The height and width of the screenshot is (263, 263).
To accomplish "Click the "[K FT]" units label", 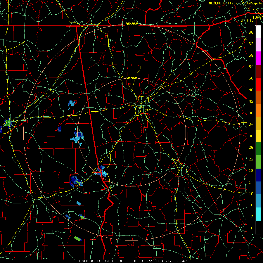I will (x=247, y=20).
